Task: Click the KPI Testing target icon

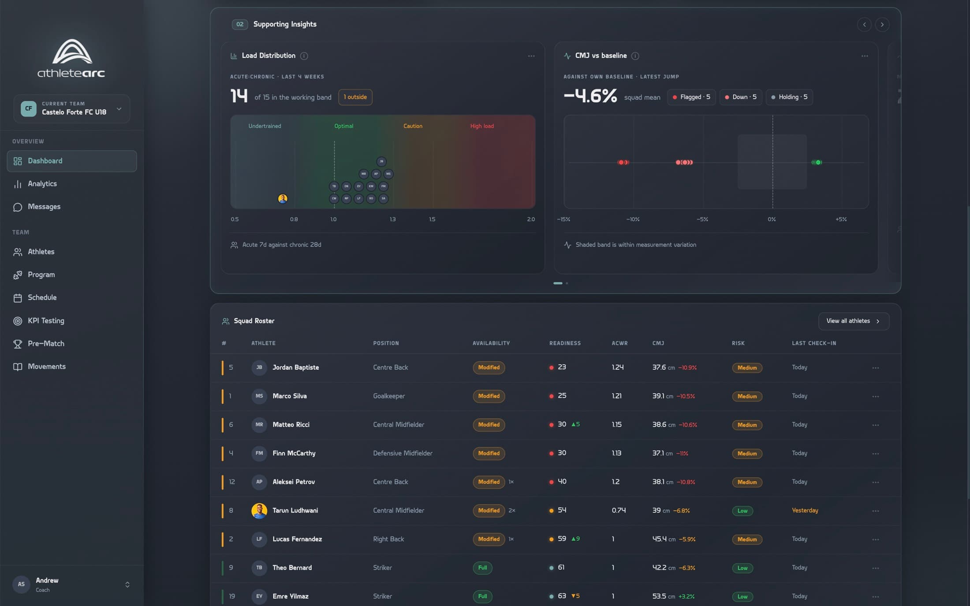Action: [18, 321]
